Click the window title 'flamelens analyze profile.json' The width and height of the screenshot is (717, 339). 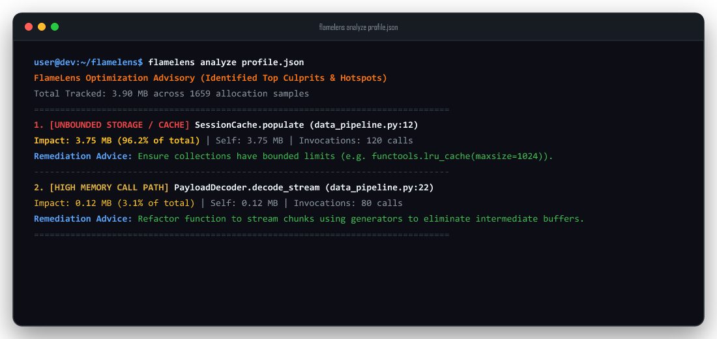(358, 27)
